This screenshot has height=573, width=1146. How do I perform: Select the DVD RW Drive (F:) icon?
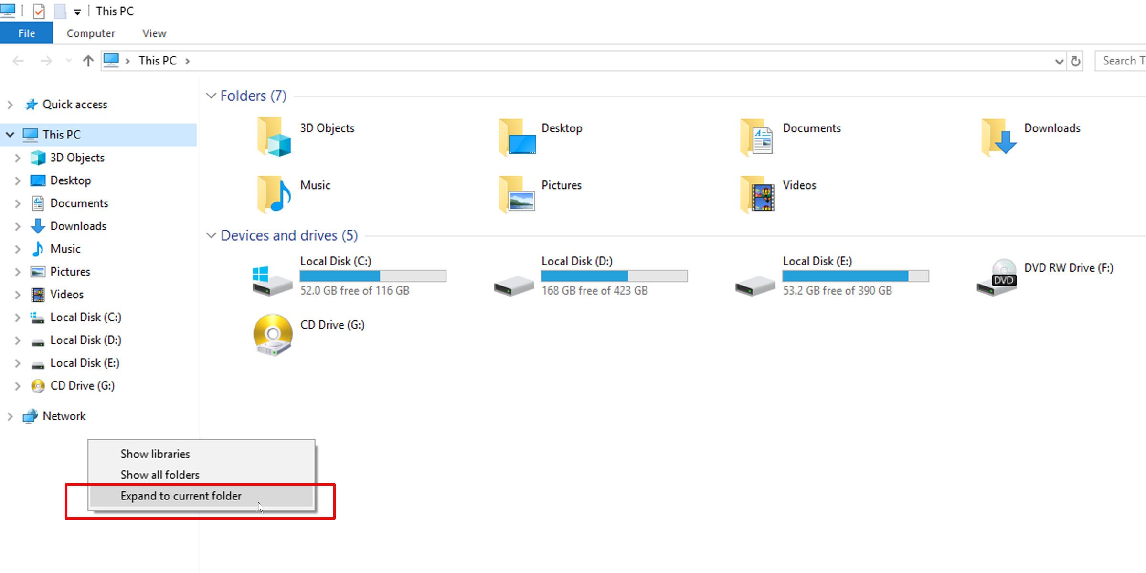pos(997,277)
